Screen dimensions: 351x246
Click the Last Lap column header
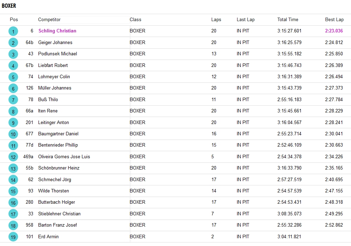[245, 20]
